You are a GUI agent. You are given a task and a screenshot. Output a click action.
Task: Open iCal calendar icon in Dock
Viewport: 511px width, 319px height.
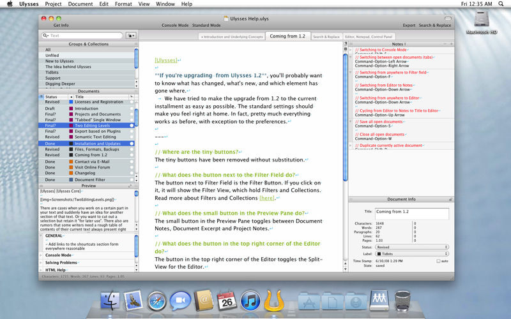point(227,300)
